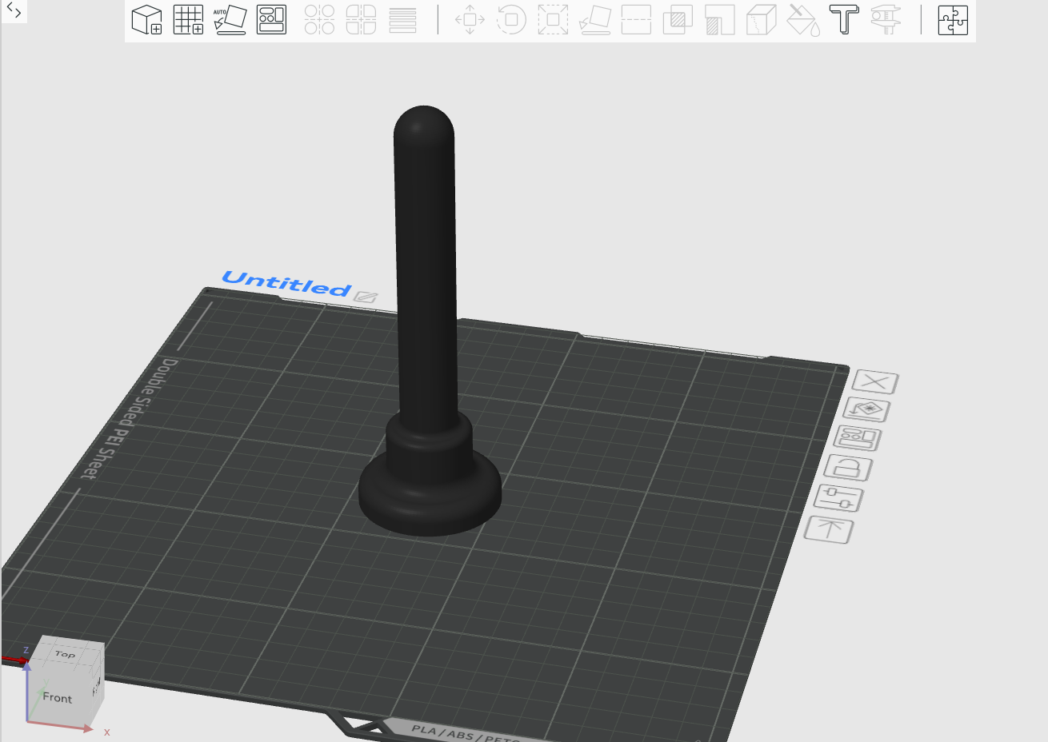
Task: Open the Measure caliper tool
Action: click(886, 20)
